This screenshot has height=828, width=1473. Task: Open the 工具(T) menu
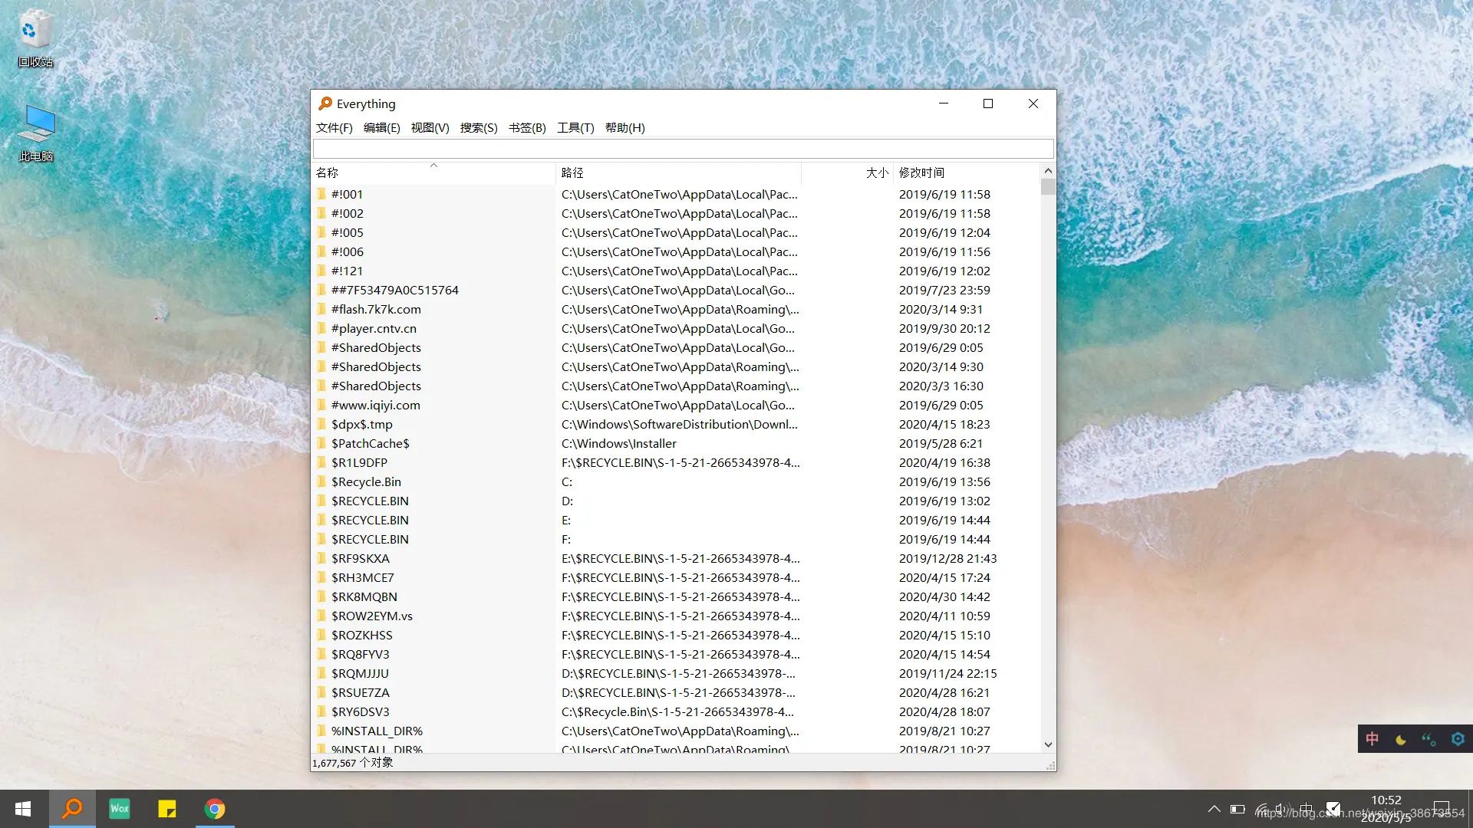pyautogui.click(x=575, y=128)
